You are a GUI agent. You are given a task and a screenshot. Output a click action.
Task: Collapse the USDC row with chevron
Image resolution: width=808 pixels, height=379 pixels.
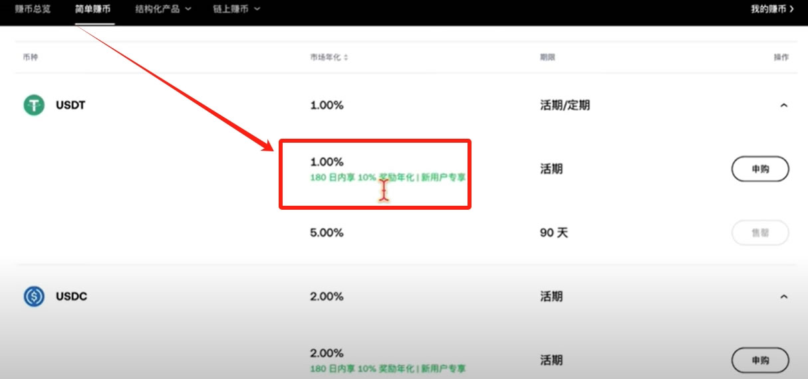783,297
